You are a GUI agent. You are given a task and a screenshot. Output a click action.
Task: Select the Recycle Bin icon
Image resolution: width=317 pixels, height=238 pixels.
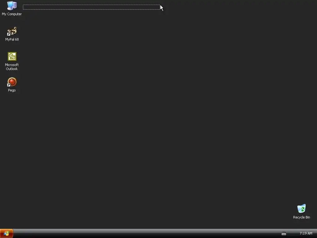tap(302, 209)
